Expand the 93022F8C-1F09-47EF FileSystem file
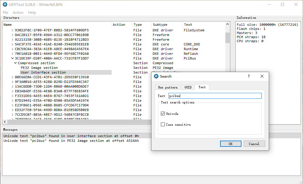The width and height of the screenshot is (303, 184). 12,30
